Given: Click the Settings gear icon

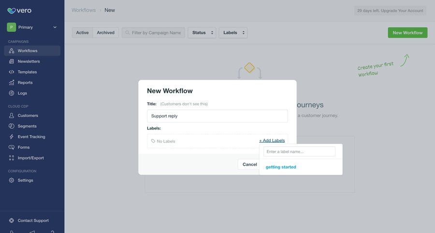Looking at the screenshot, I should [12, 180].
